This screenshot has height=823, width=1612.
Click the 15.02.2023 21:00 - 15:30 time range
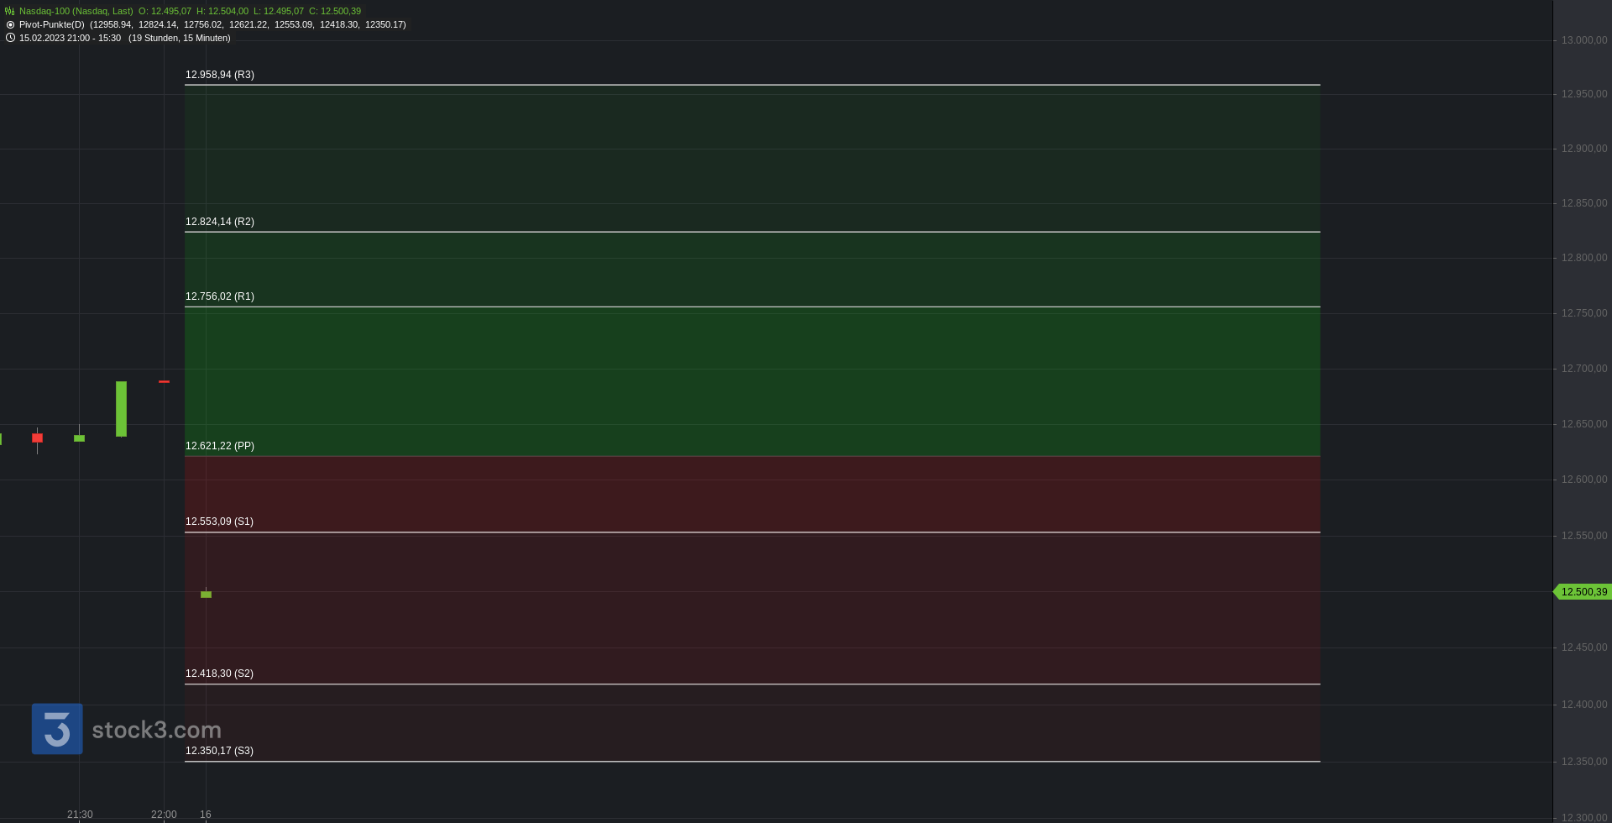tap(71, 38)
